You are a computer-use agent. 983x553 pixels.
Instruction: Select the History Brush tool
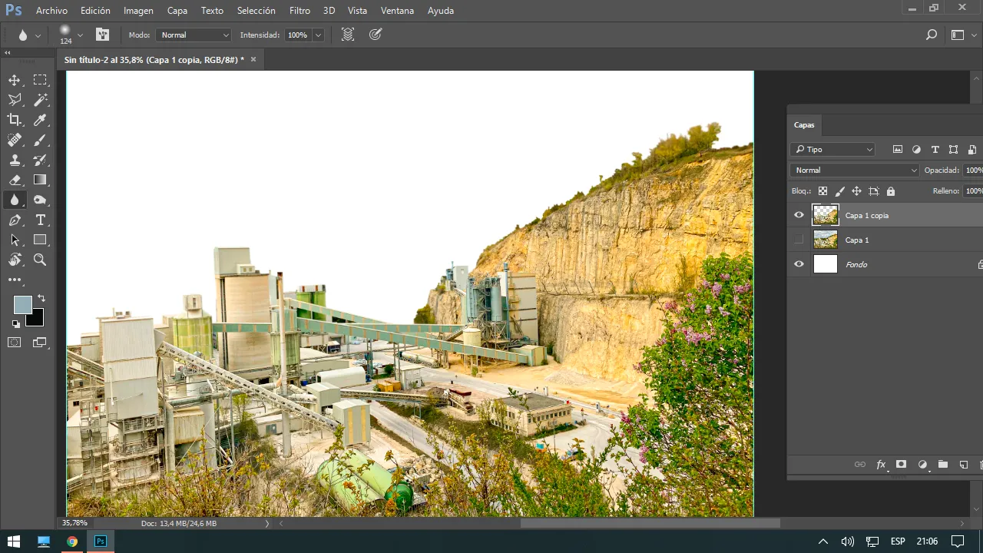[40, 160]
